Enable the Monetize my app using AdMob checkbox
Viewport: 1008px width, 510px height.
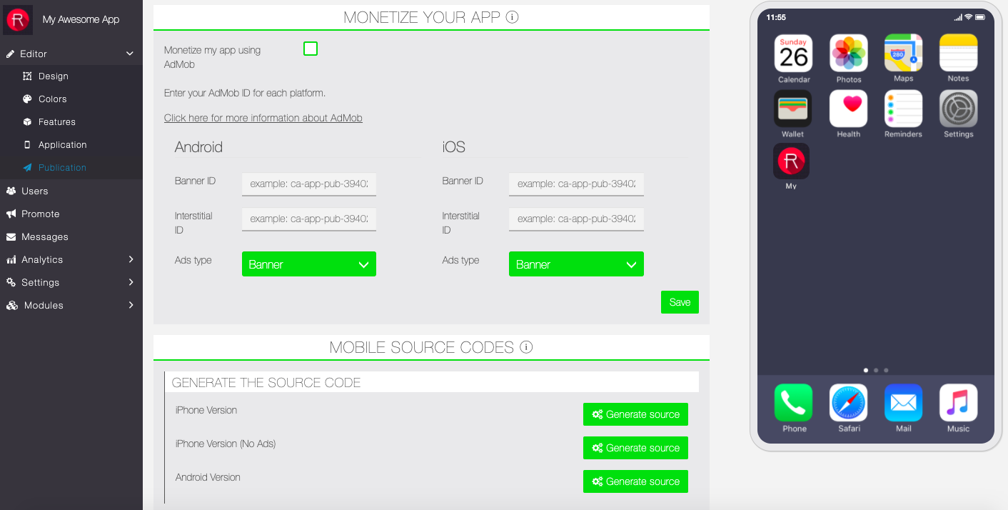311,49
